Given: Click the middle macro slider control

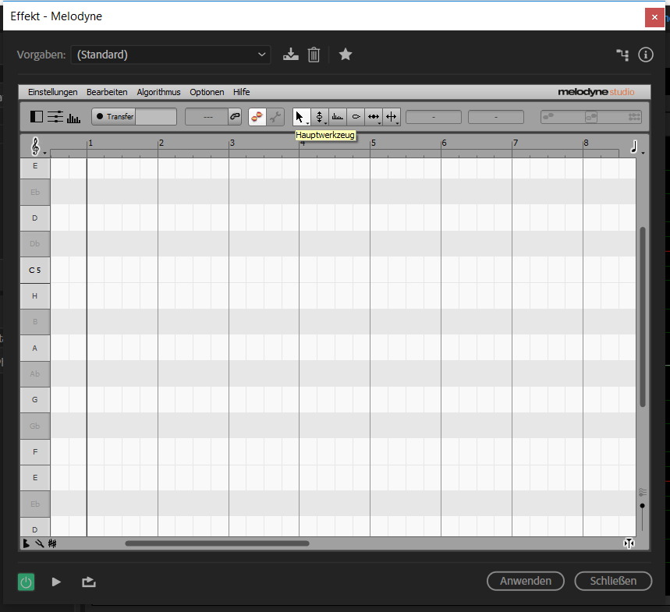Looking at the screenshot, I should [591, 117].
